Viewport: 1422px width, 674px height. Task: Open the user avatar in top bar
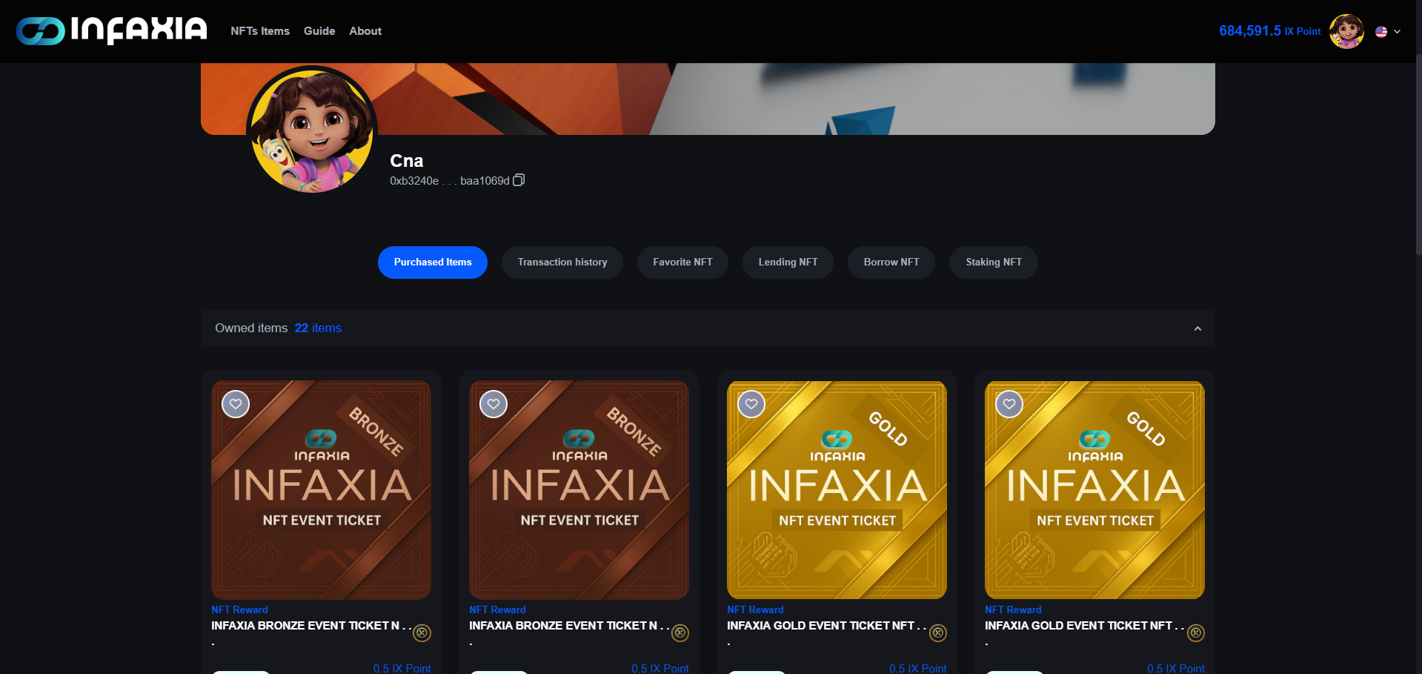point(1346,31)
